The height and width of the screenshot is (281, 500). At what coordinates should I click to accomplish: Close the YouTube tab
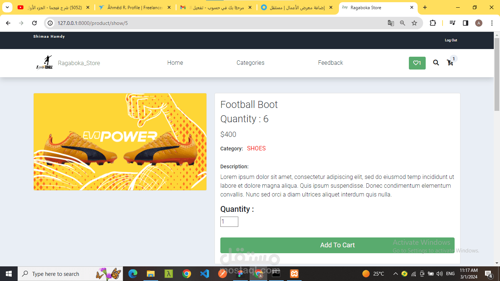pyautogui.click(x=87, y=7)
